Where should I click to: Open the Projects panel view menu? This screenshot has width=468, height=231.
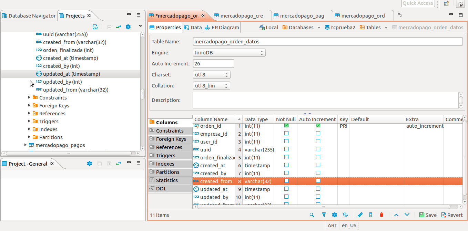(x=140, y=26)
